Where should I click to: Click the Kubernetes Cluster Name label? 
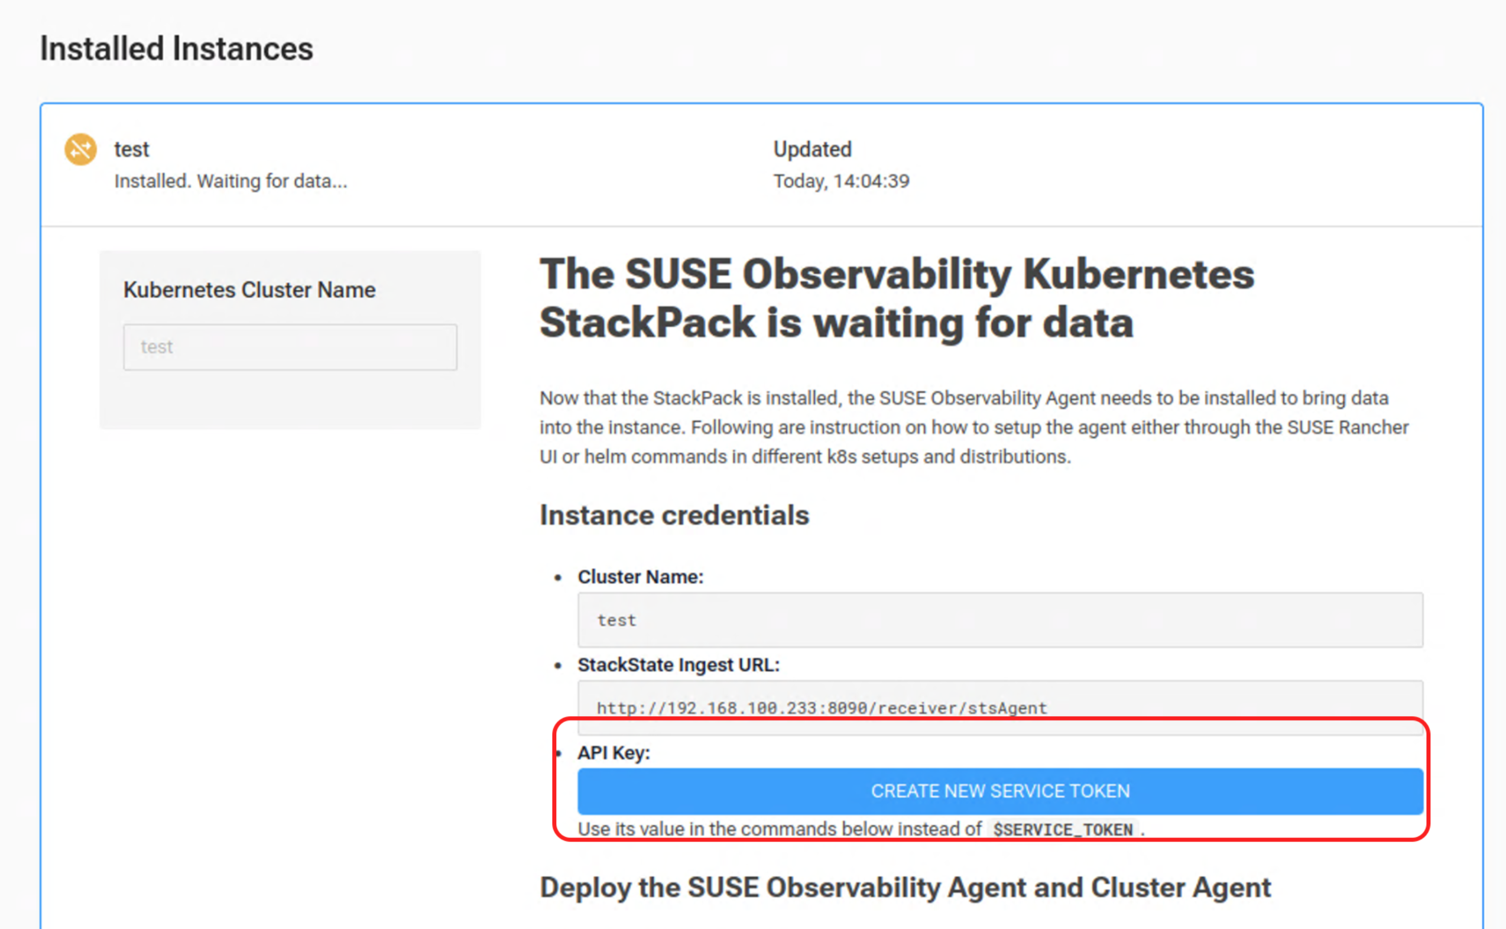249,290
